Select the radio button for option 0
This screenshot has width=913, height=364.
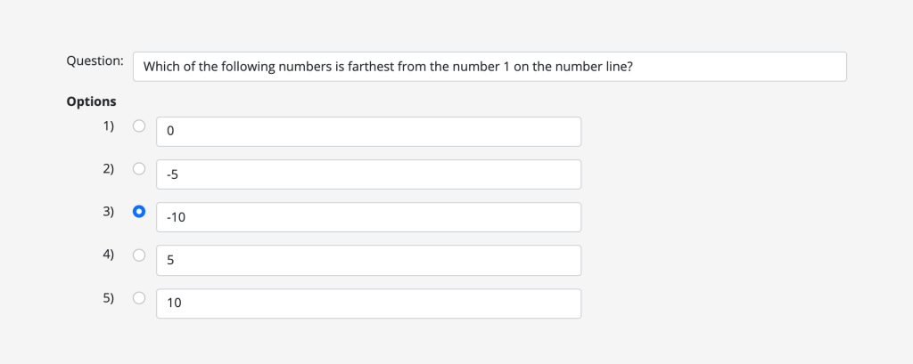(x=138, y=125)
